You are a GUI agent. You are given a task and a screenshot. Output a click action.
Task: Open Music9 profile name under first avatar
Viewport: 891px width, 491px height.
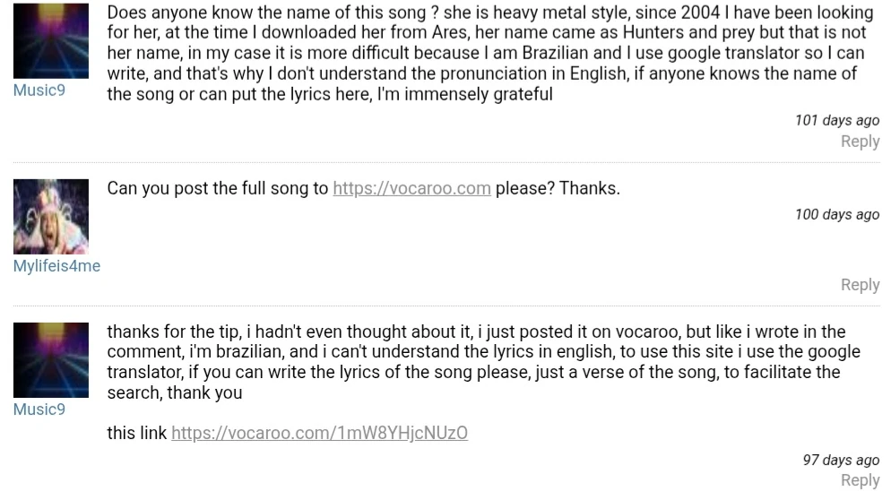click(x=39, y=90)
